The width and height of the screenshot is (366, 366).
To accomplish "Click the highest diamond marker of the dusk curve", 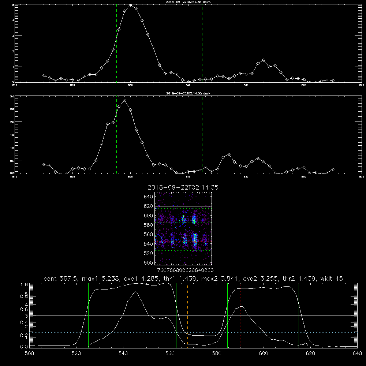I will tap(125, 101).
